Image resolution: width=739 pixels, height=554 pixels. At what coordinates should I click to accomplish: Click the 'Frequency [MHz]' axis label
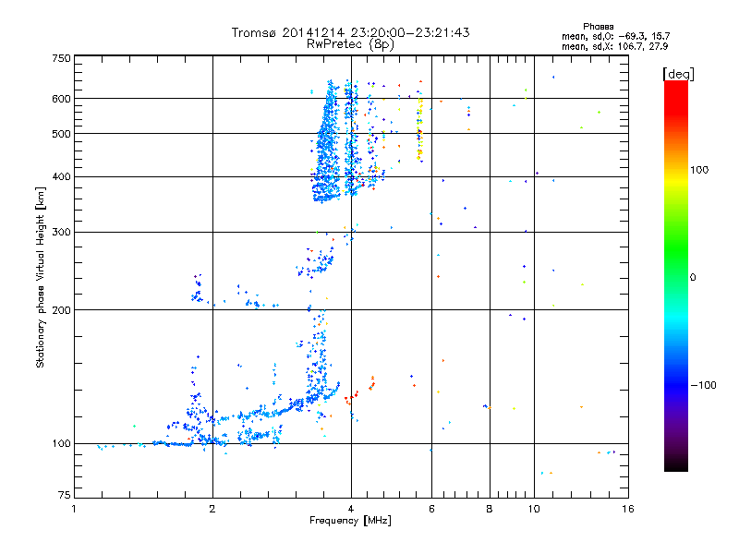click(x=350, y=521)
